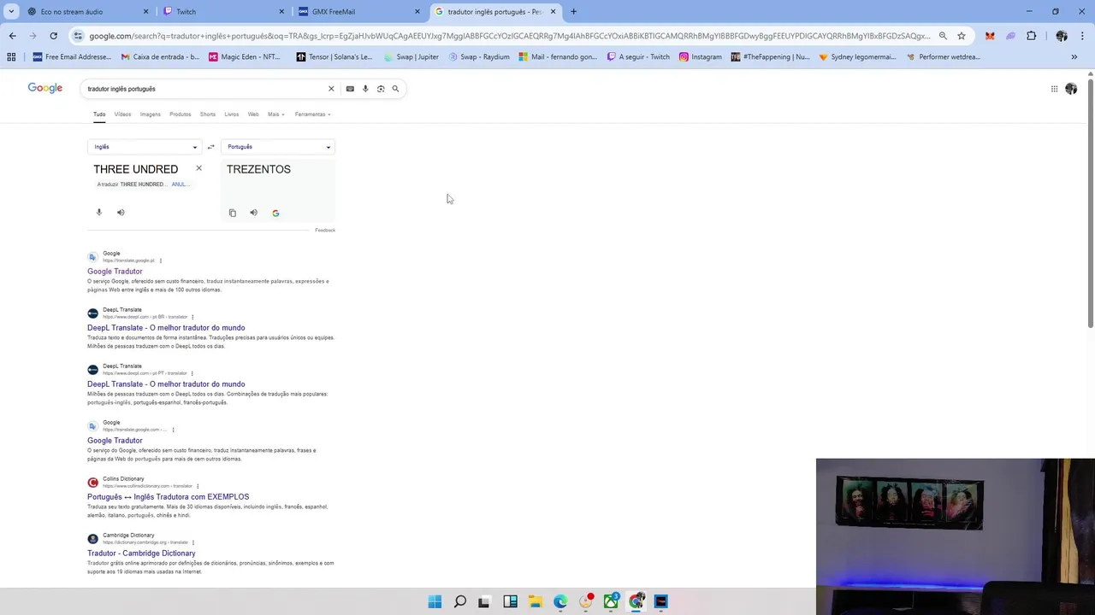This screenshot has width=1095, height=615.
Task: Listen to the TREZENTOS translation audio
Action: [253, 213]
